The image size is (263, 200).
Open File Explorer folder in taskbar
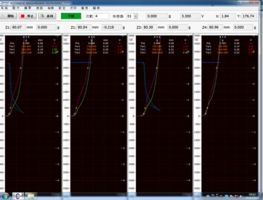point(31,196)
